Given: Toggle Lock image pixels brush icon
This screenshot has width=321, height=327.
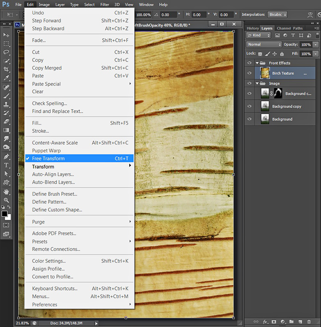Looking at the screenshot, I should [x=267, y=54].
